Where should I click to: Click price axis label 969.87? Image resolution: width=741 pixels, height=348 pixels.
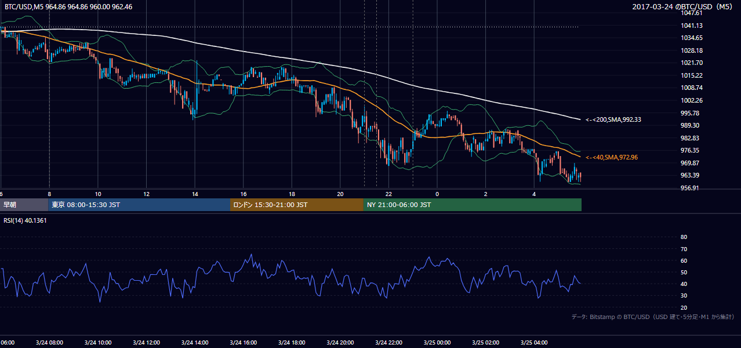click(691, 163)
